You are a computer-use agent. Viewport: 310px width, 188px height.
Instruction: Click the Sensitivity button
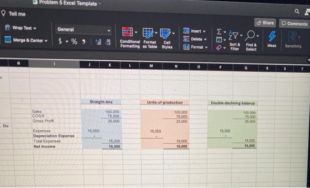point(293,39)
